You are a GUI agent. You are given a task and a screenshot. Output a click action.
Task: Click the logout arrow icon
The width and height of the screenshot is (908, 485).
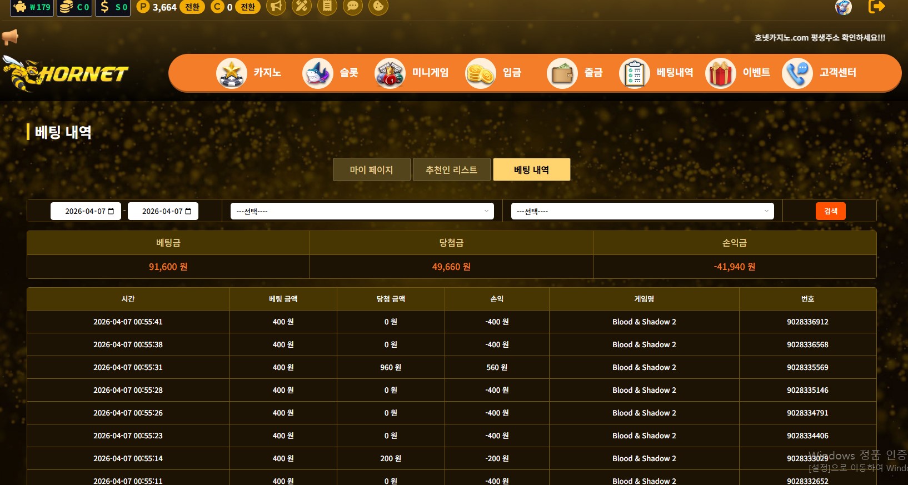click(x=876, y=7)
